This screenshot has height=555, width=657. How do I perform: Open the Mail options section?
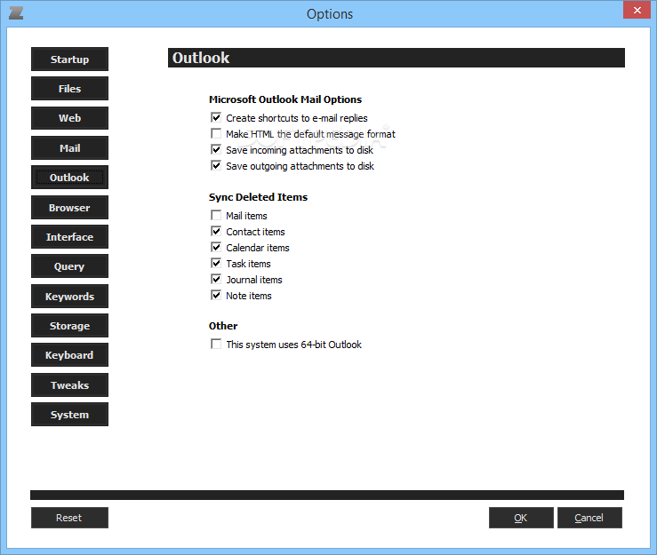(x=69, y=147)
